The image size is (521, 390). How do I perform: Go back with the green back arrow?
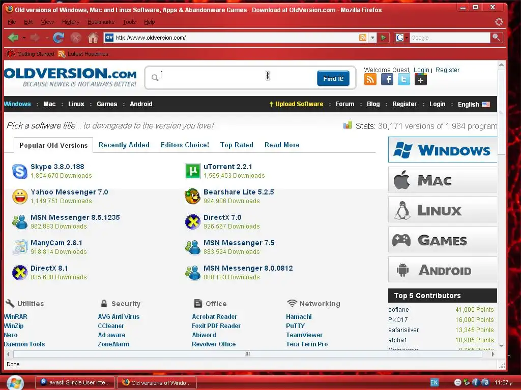coord(13,38)
